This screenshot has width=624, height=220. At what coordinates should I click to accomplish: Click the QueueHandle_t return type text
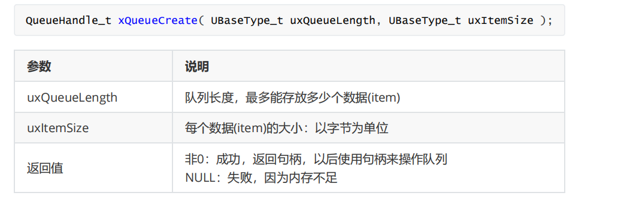(x=68, y=20)
